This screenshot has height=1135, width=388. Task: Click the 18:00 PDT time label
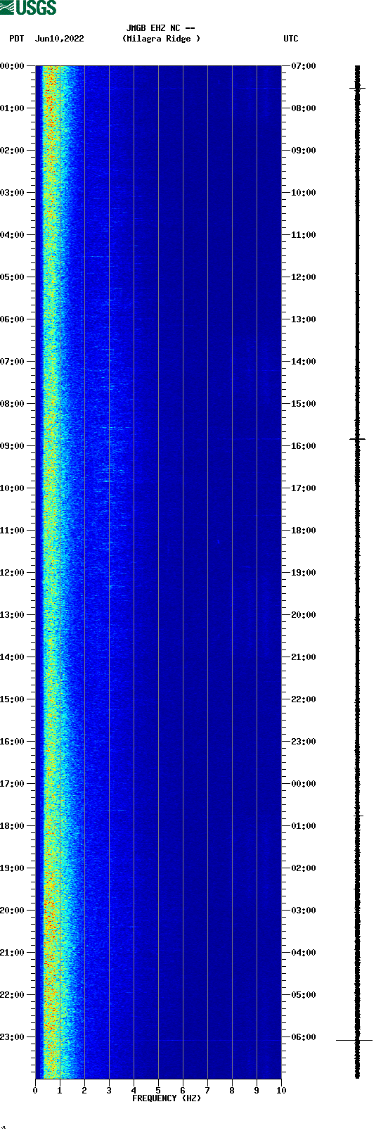coord(13,826)
